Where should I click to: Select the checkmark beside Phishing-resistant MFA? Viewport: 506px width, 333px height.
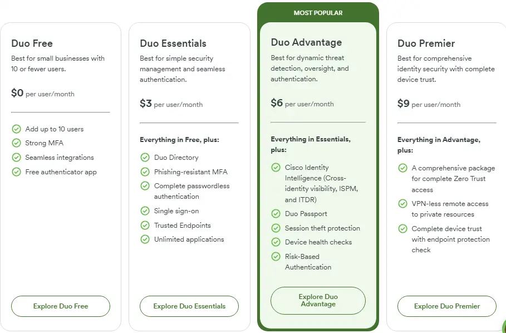(145, 172)
